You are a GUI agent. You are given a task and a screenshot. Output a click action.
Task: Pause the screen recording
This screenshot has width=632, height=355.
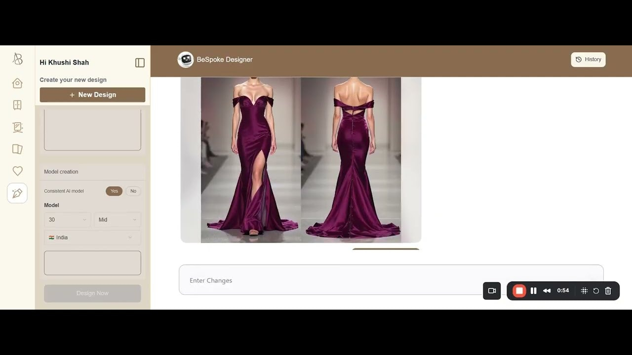click(533, 291)
